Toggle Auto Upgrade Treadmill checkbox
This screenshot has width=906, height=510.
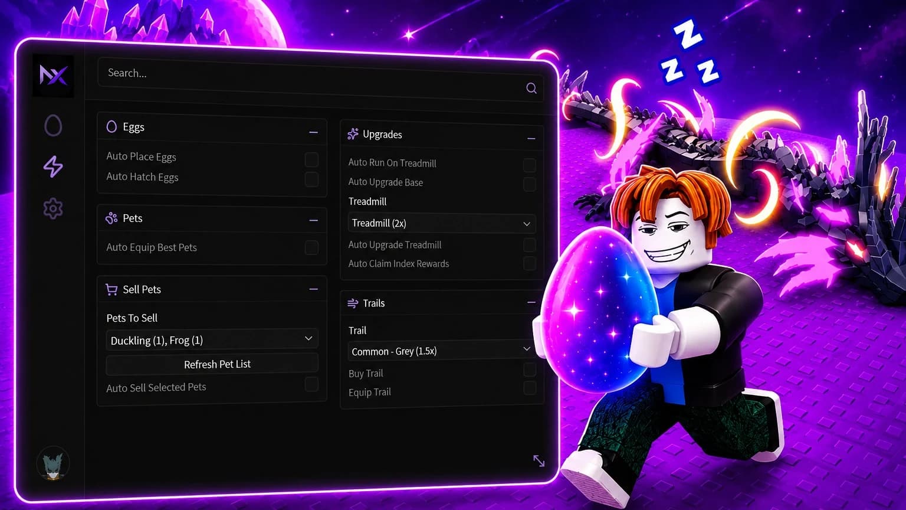coord(530,244)
